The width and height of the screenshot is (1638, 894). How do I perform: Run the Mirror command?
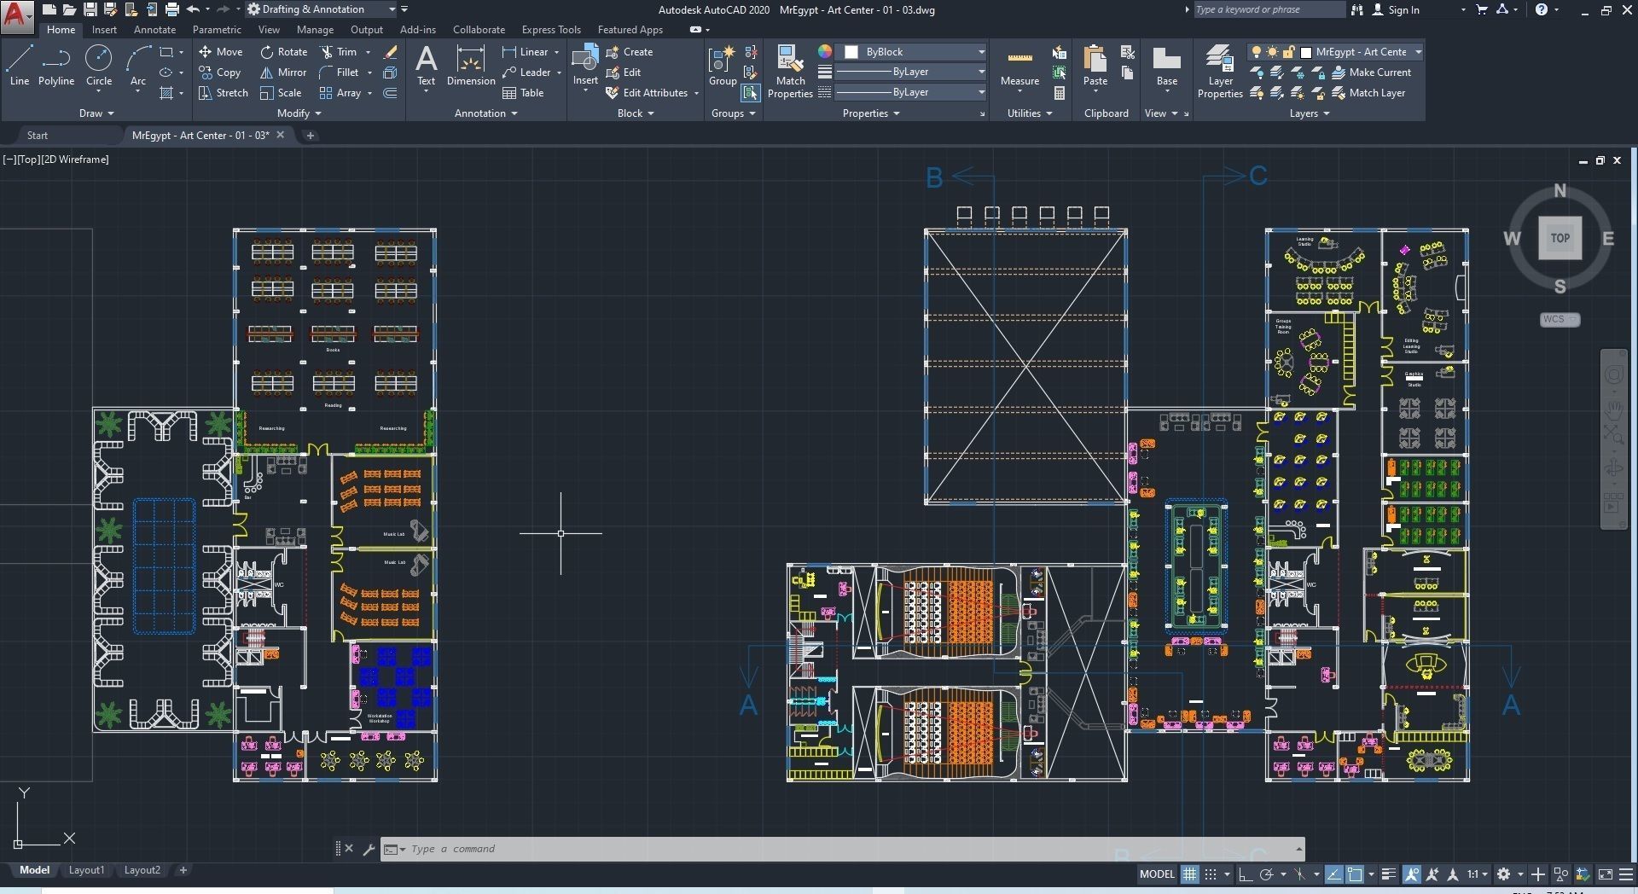point(283,73)
